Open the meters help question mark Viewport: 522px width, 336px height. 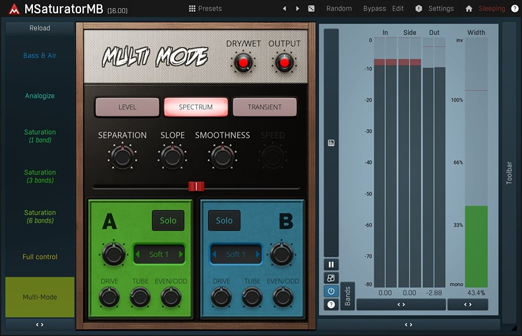tap(331, 304)
